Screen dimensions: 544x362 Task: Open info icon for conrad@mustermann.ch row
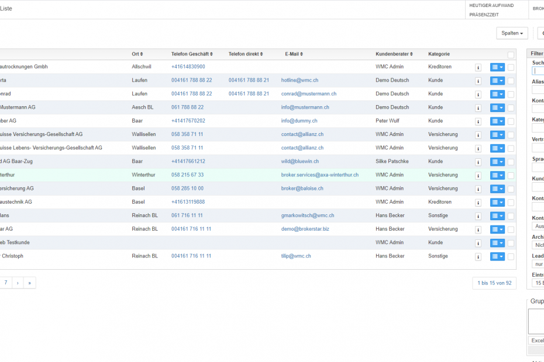click(478, 95)
